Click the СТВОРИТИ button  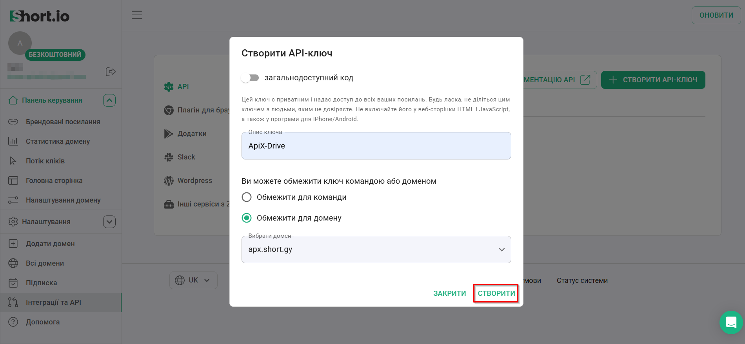pos(496,293)
